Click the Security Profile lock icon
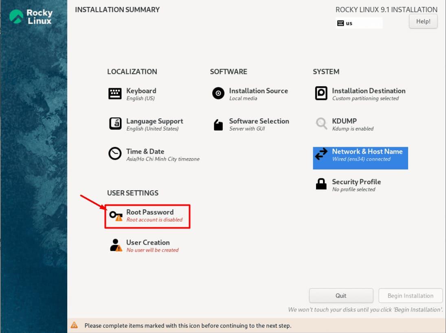Screen dimensions: 446x333 [321, 184]
